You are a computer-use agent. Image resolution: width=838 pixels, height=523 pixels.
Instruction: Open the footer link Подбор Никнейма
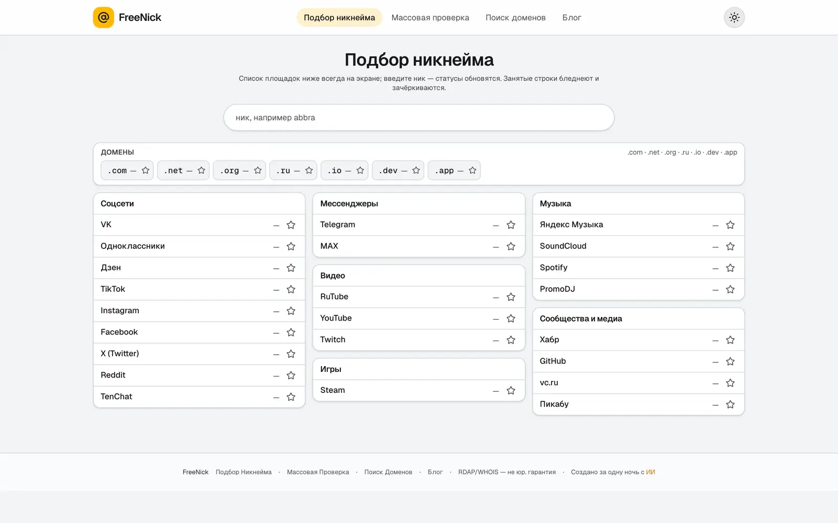(x=244, y=472)
